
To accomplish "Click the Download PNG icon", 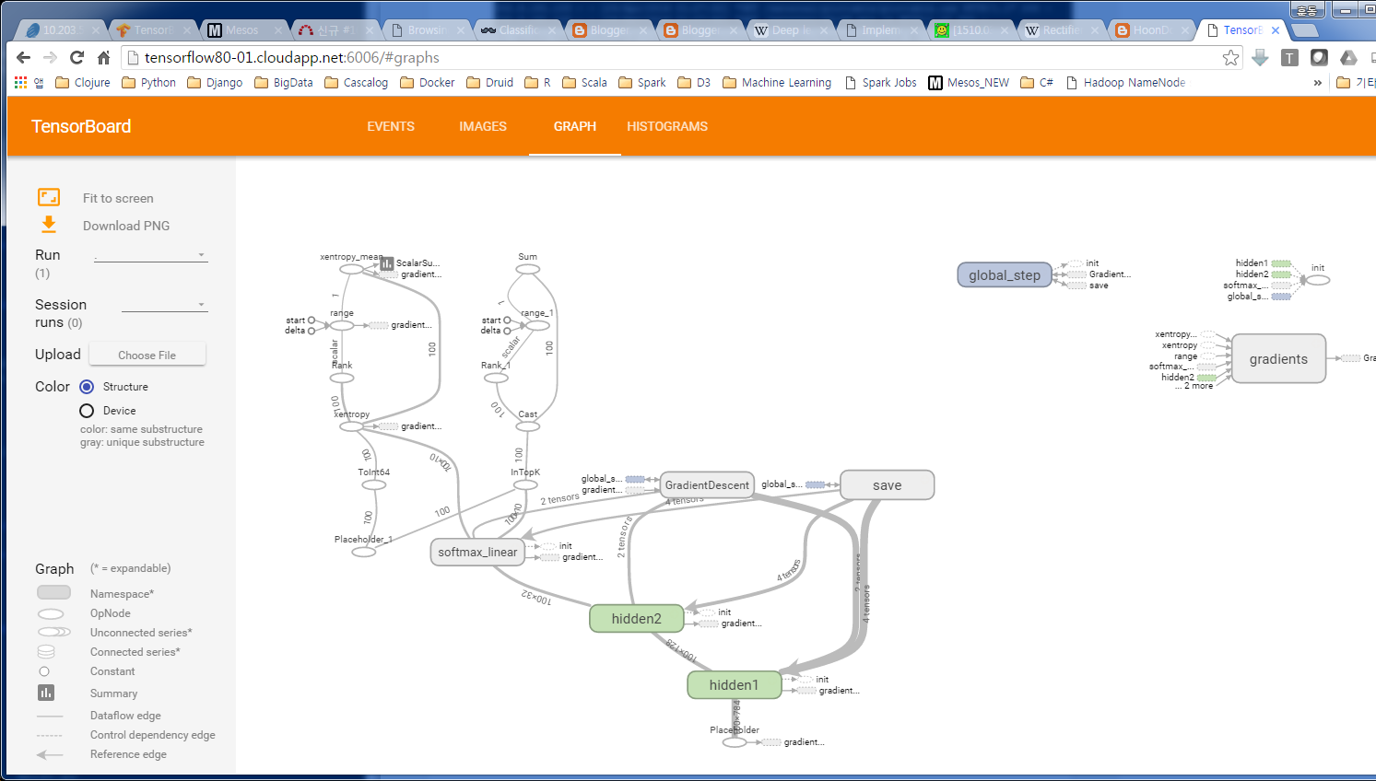I will [49, 224].
